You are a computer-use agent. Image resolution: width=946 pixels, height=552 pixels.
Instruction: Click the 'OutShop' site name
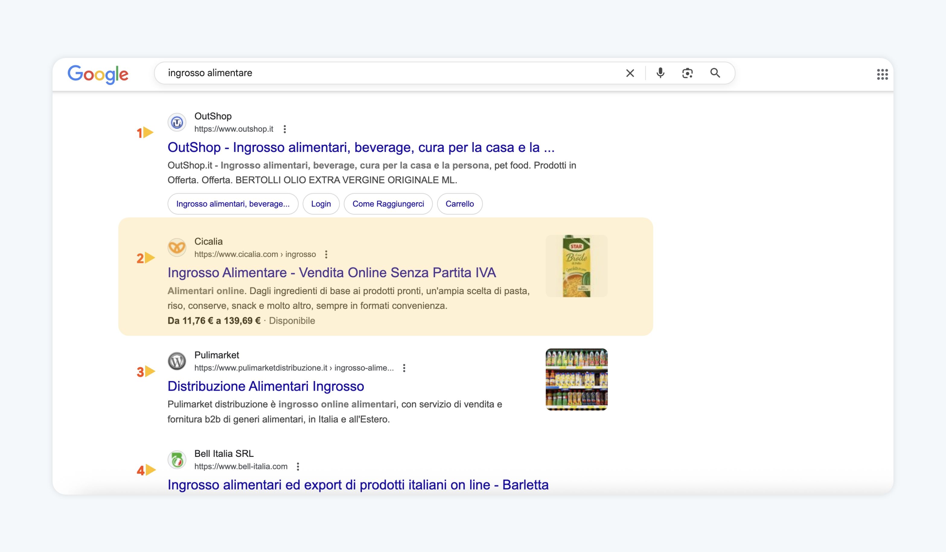click(213, 116)
